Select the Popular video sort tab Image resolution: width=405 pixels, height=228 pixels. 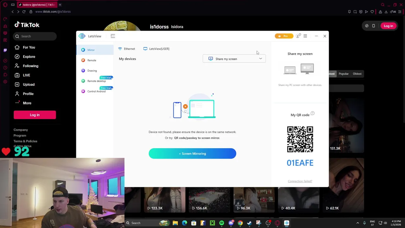[344, 74]
